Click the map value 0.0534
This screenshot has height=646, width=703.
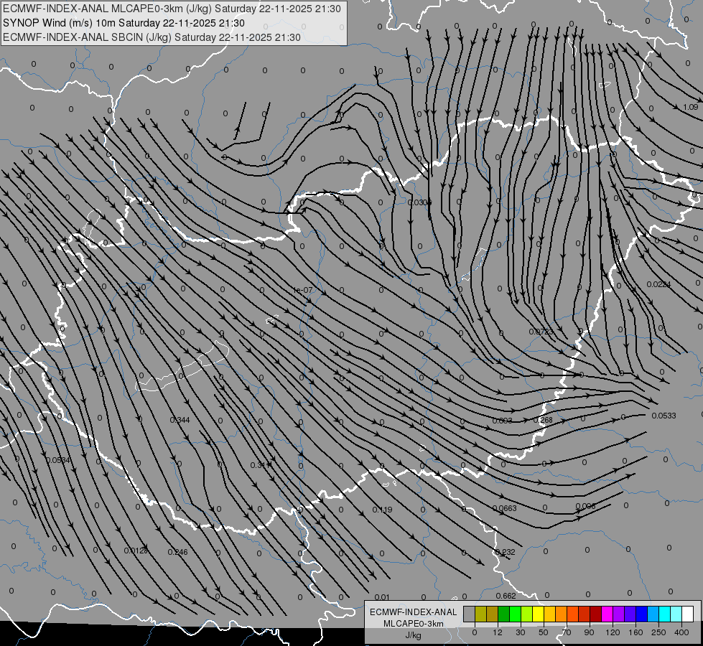(58, 460)
